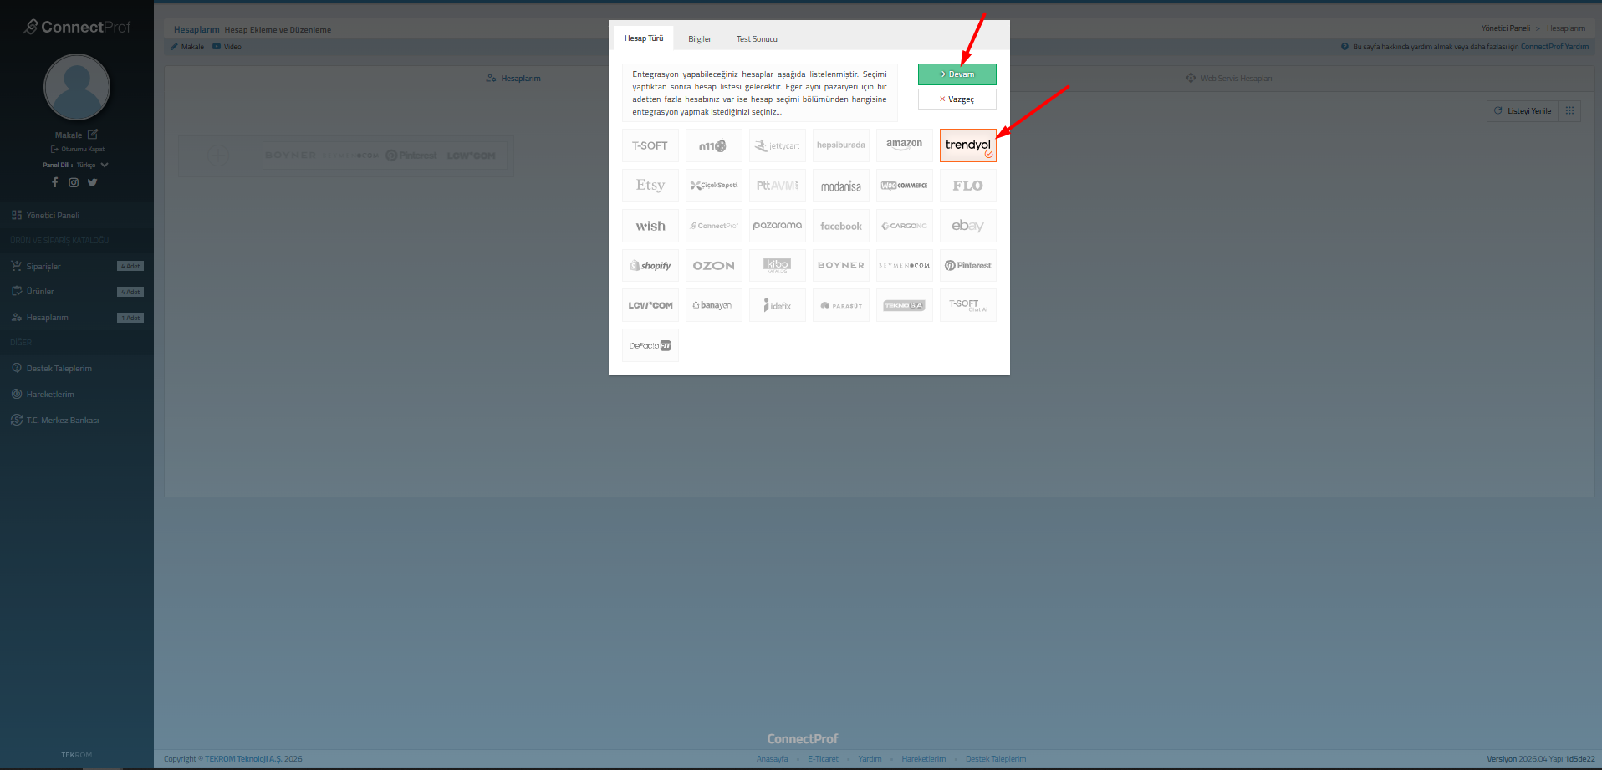Select the Trendyol marketplace tile
The image size is (1602, 770).
[x=967, y=145]
